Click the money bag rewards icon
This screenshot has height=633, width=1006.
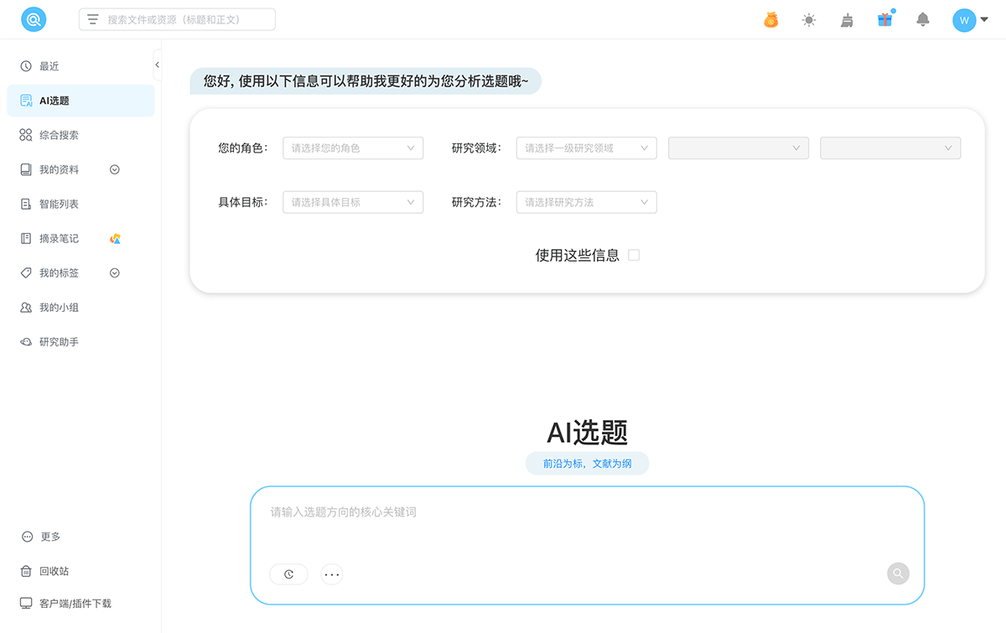770,18
